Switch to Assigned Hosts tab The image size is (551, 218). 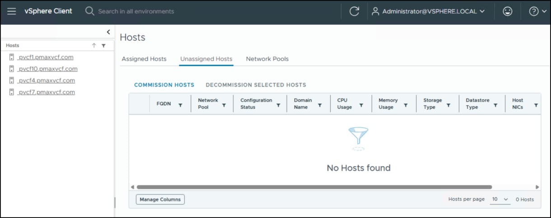[144, 59]
